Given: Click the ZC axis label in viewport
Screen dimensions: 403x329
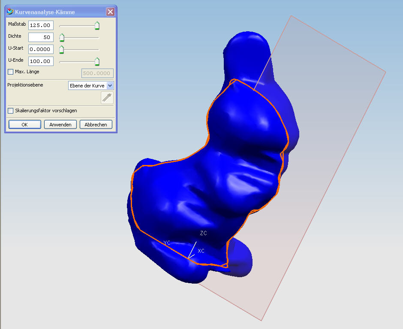Looking at the screenshot, I should pos(203,233).
